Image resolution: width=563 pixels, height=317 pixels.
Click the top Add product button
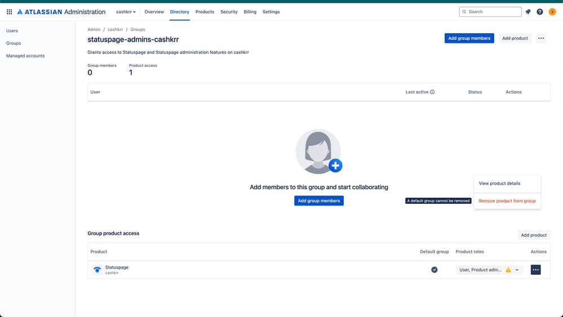click(x=515, y=38)
